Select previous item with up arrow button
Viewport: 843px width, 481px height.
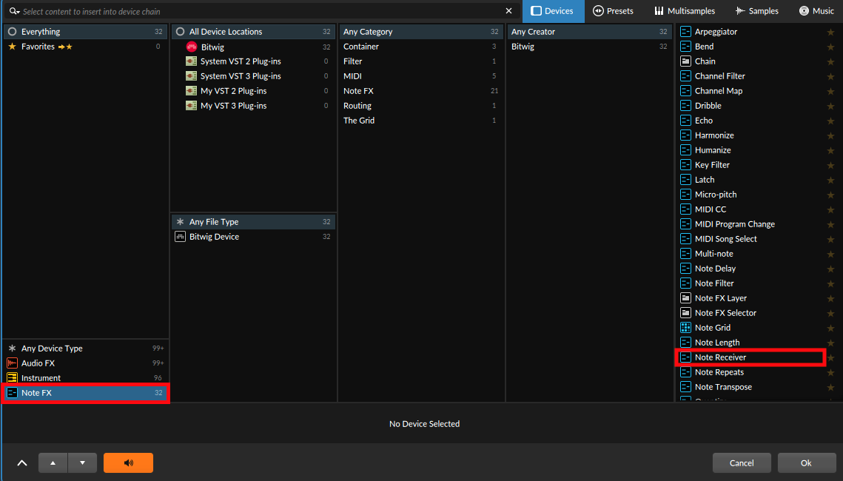pyautogui.click(x=53, y=462)
